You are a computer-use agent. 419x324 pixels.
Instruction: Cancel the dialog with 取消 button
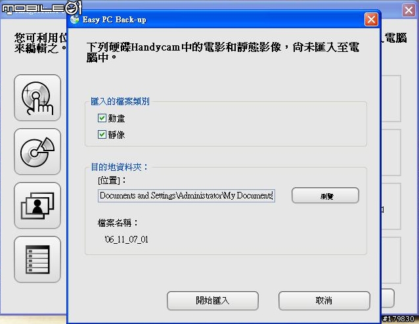[324, 301]
